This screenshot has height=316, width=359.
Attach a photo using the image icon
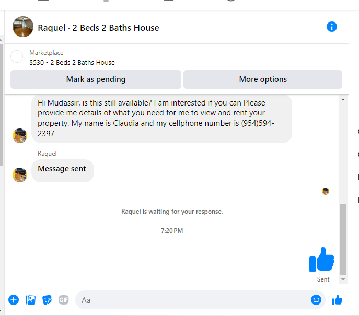30,300
